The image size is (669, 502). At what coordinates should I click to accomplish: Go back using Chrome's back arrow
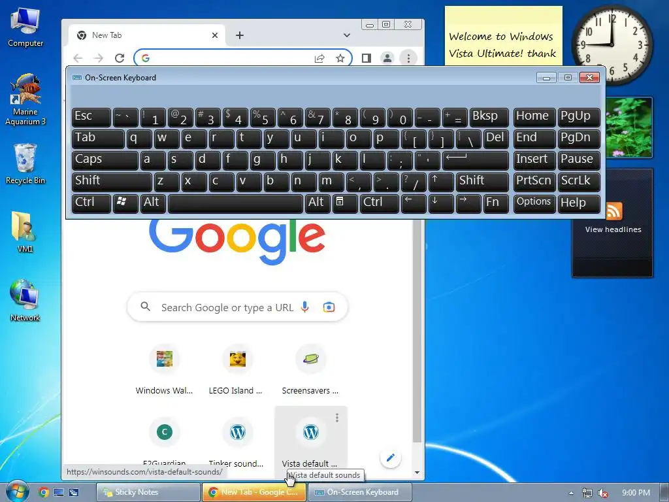78,58
